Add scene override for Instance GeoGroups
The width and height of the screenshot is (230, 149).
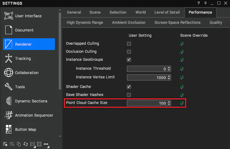(181, 60)
